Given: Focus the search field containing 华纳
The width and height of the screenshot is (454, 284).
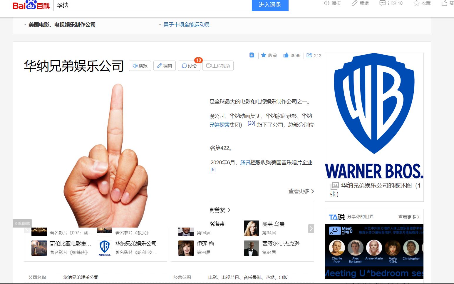Looking at the screenshot, I should point(153,5).
